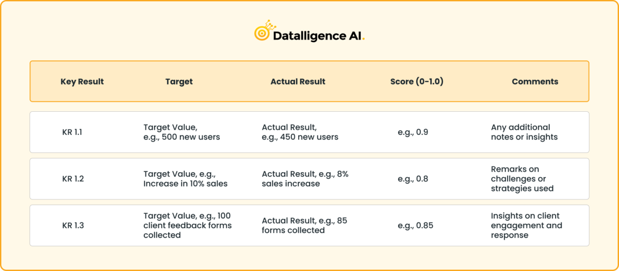Click the 85 forms collected result cell

point(305,226)
